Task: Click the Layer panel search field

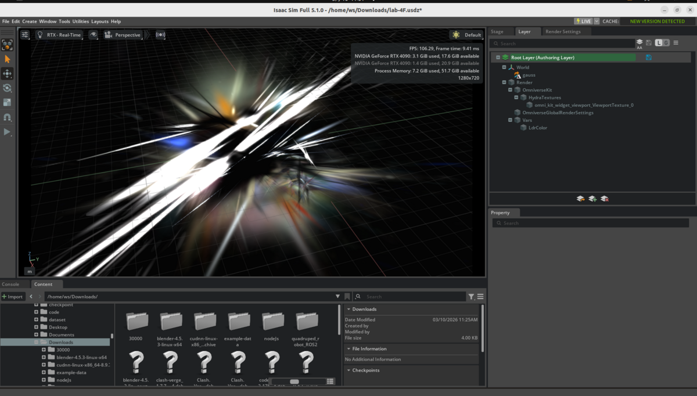Action: click(562, 43)
